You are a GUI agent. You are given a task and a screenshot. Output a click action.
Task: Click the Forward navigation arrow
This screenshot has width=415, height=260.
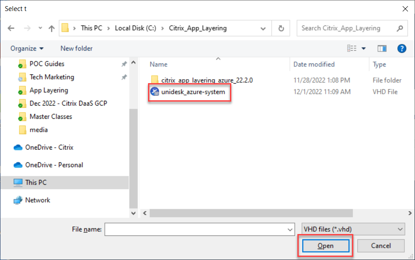pyautogui.click(x=27, y=28)
